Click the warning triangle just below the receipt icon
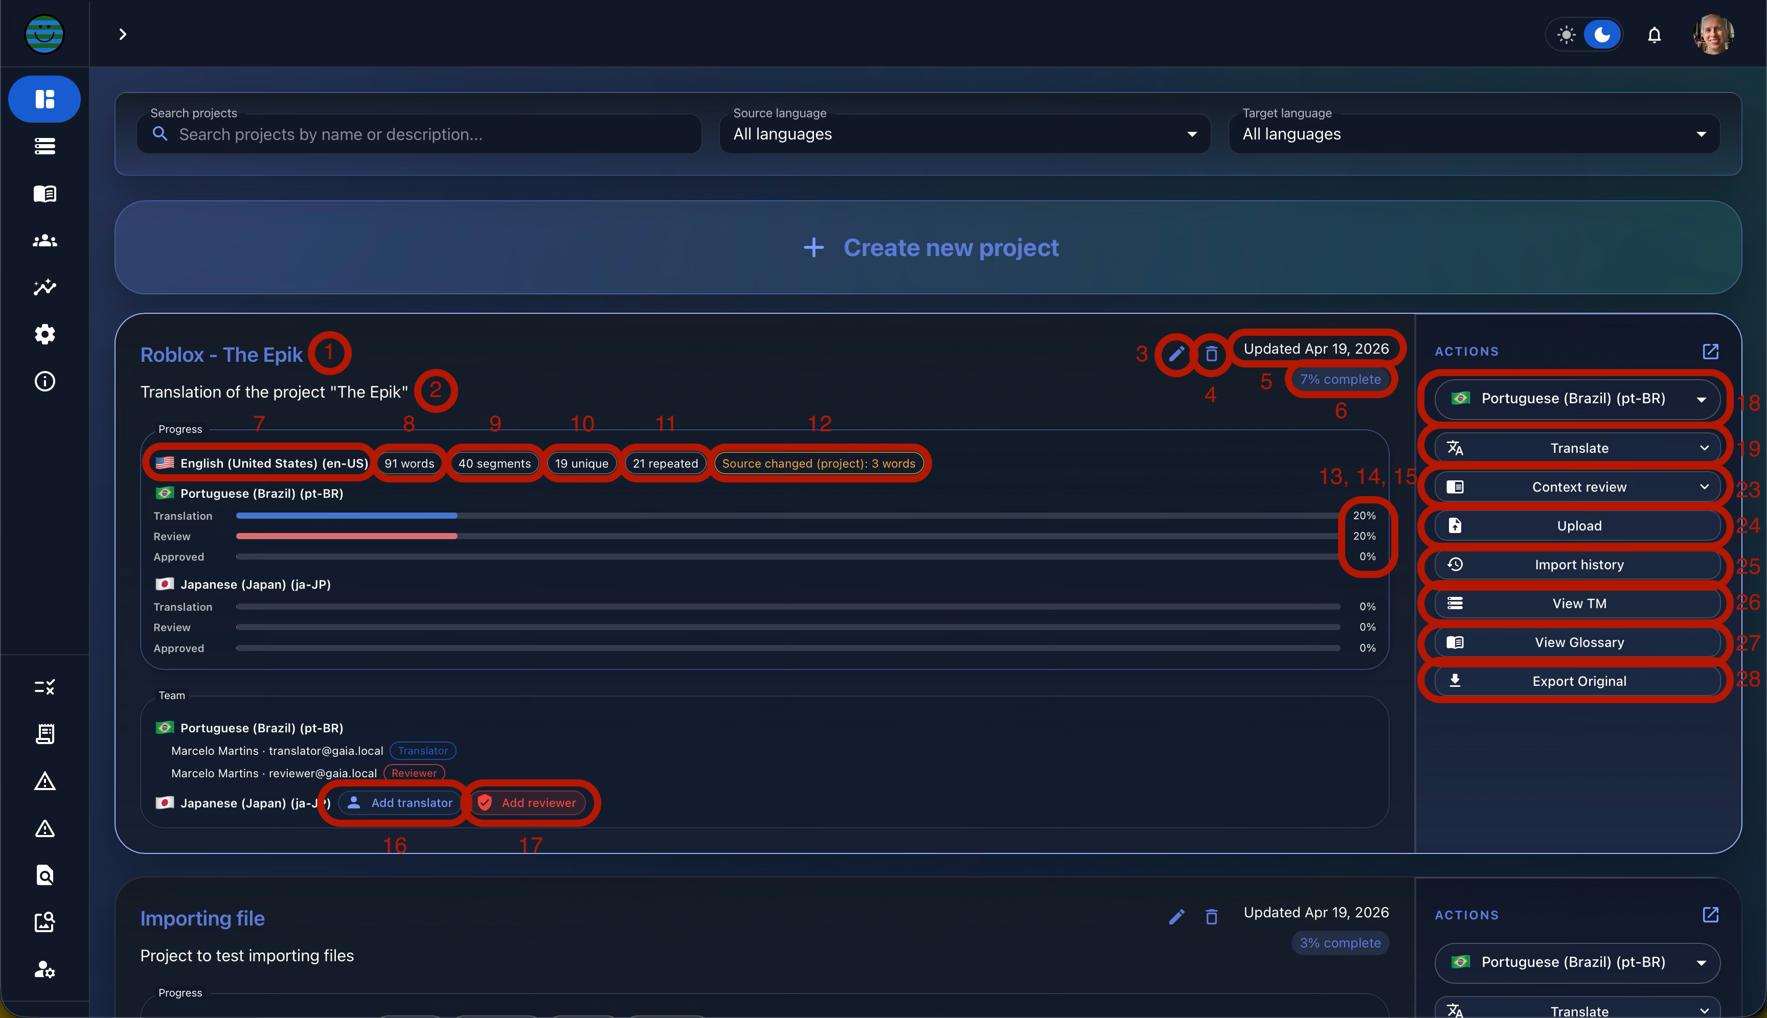This screenshot has width=1767, height=1018. 45,781
